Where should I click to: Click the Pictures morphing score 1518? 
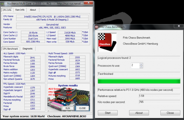point(77,75)
